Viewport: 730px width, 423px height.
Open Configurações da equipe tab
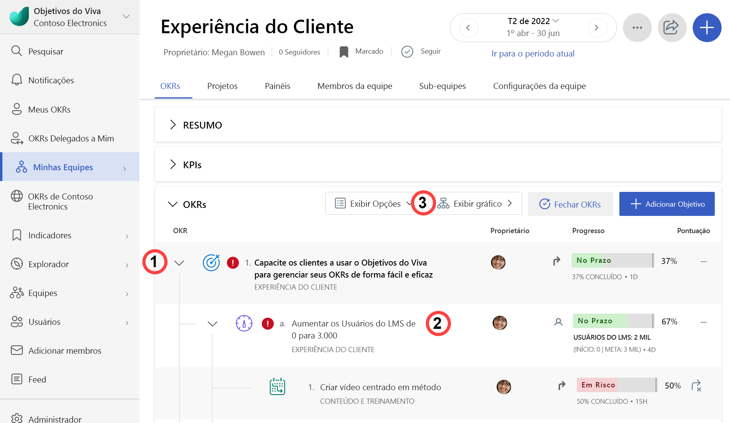pos(540,86)
